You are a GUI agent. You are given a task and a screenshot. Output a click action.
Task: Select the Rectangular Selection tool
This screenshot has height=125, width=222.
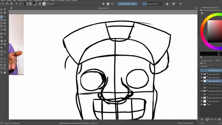pyautogui.click(x=1, y=59)
